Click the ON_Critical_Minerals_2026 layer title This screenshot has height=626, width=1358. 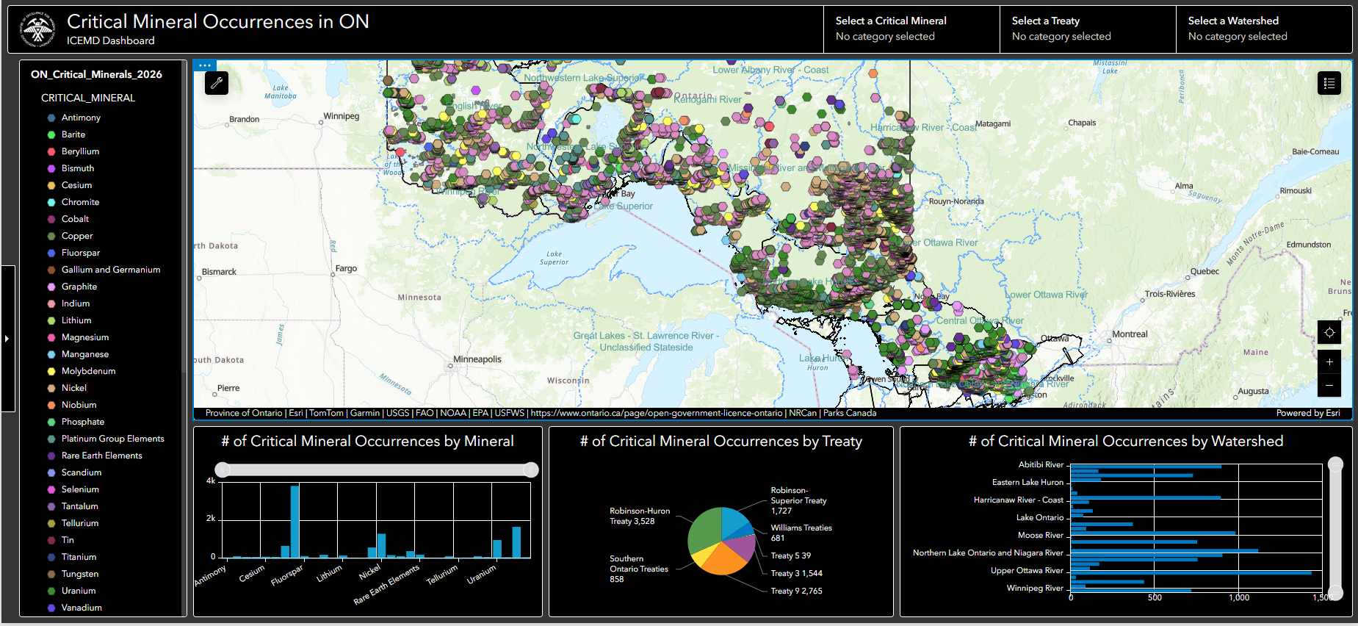96,74
